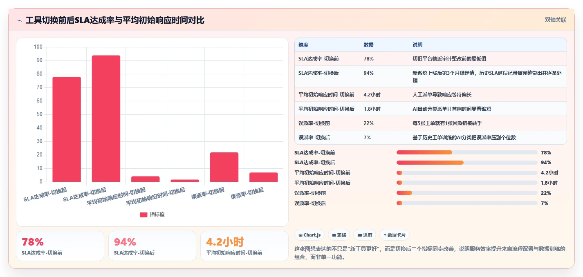
Task: Click table cell SLA达成率-切换前
Action: 318,58
